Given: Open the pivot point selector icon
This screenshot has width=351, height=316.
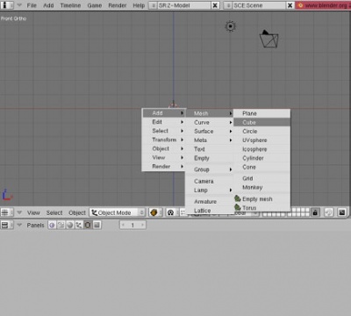Looking at the screenshot, I should 172,212.
